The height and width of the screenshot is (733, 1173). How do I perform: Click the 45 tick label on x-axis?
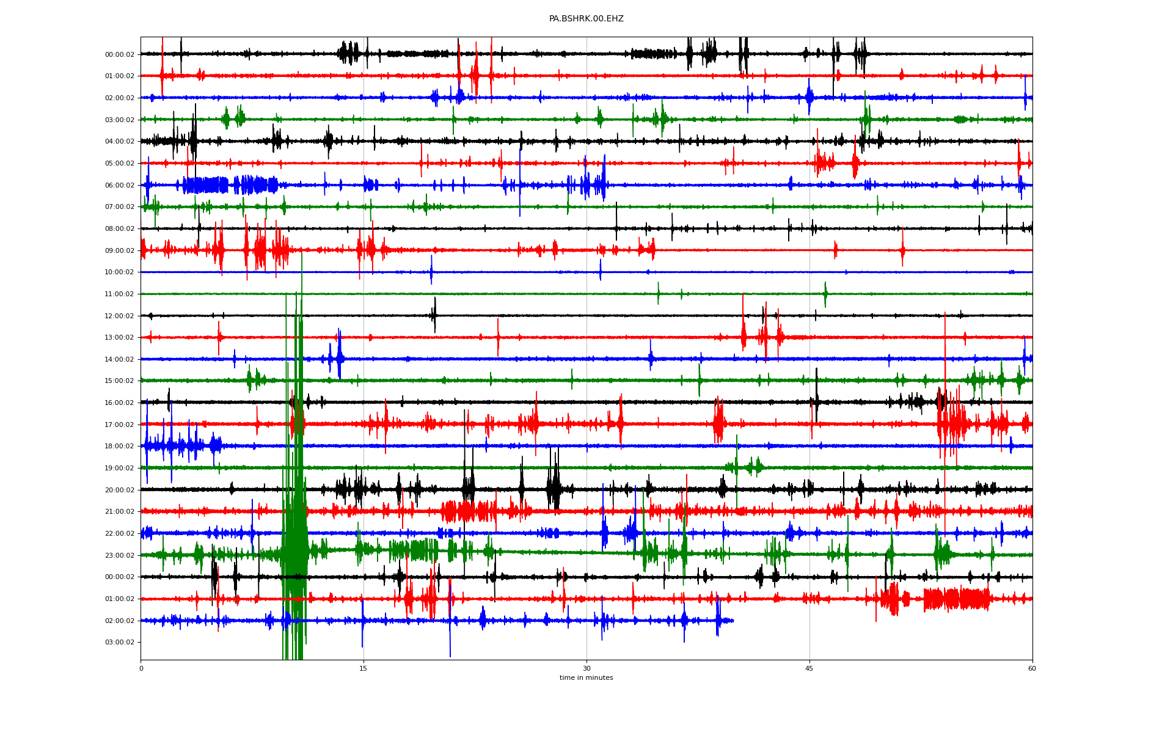(809, 668)
